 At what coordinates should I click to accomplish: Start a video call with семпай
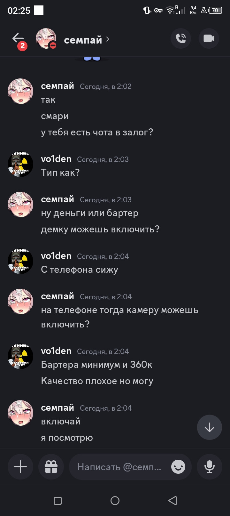coord(209,39)
